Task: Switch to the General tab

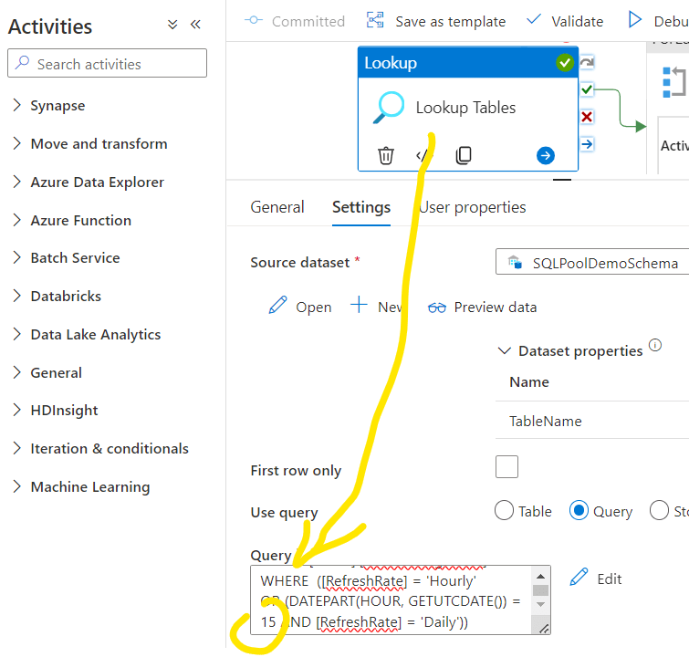Action: 277,207
